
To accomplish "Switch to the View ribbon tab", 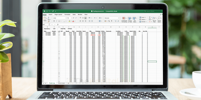I will pos(86,15).
